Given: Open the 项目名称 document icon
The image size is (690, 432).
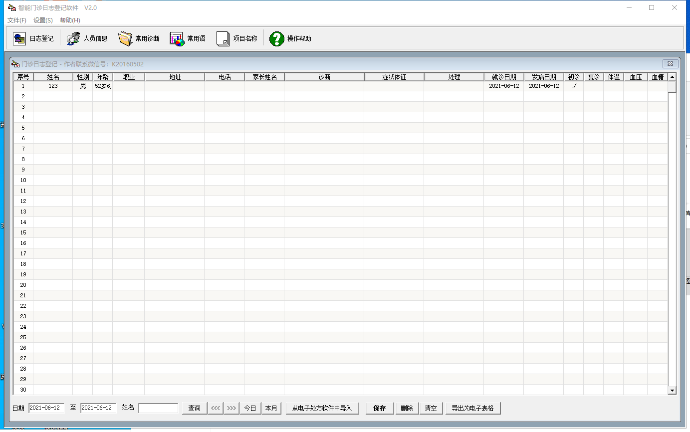Looking at the screenshot, I should (x=223, y=38).
